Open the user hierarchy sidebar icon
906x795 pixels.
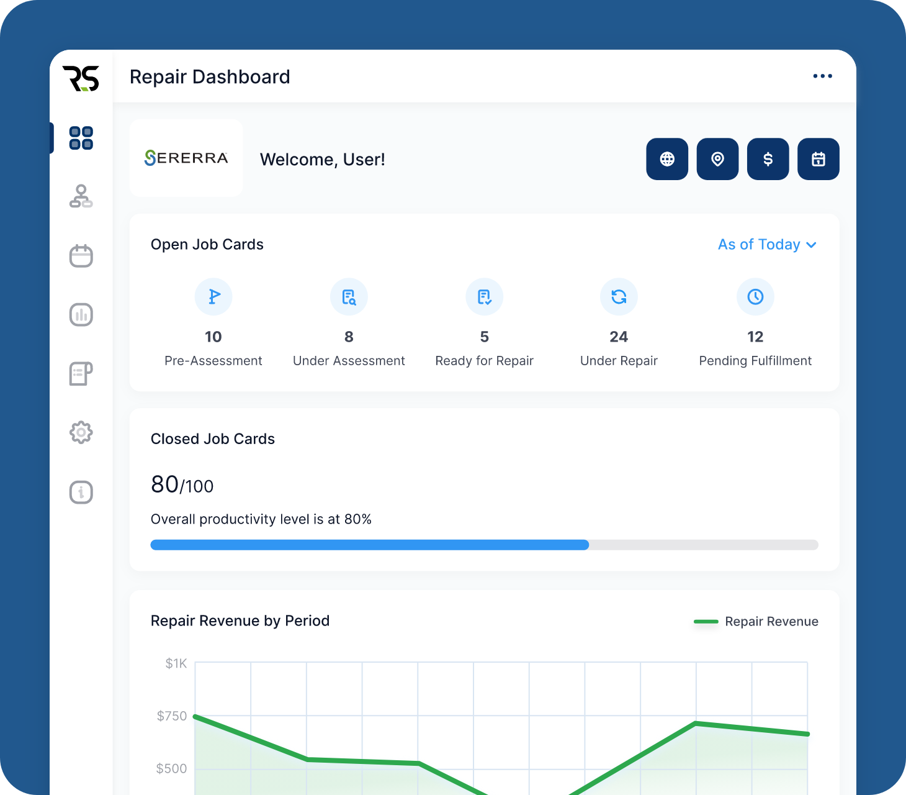pyautogui.click(x=81, y=196)
